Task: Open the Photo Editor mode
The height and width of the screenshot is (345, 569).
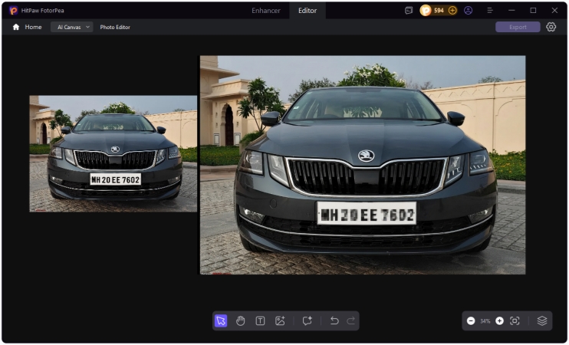Action: pyautogui.click(x=115, y=27)
